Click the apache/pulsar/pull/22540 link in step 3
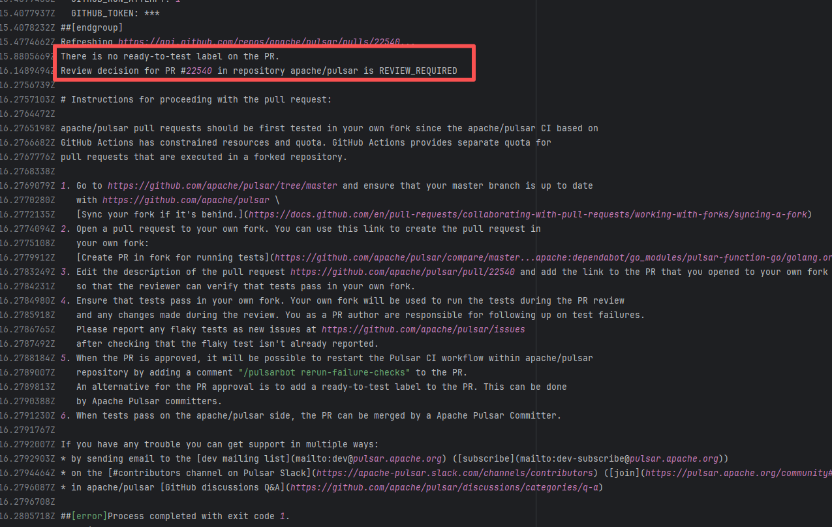The height and width of the screenshot is (527, 832). point(403,272)
